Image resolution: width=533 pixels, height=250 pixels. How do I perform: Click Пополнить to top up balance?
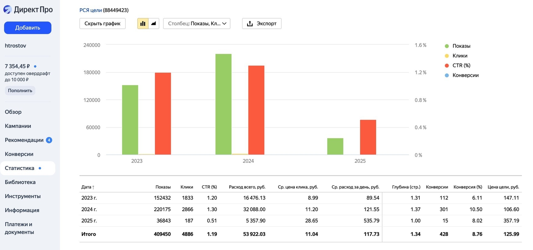(20, 90)
